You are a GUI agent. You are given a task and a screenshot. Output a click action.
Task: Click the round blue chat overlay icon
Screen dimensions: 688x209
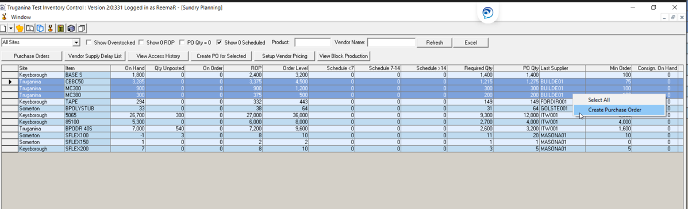coord(488,13)
